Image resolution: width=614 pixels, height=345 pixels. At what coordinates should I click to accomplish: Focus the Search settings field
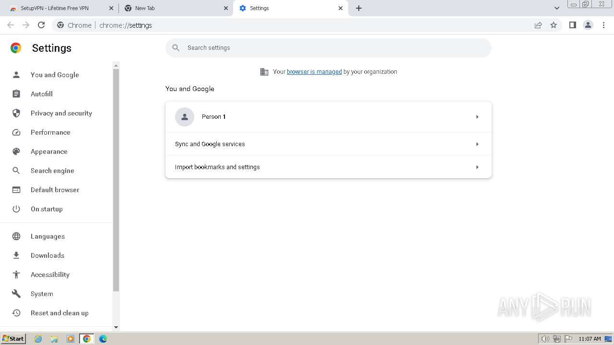click(x=329, y=48)
